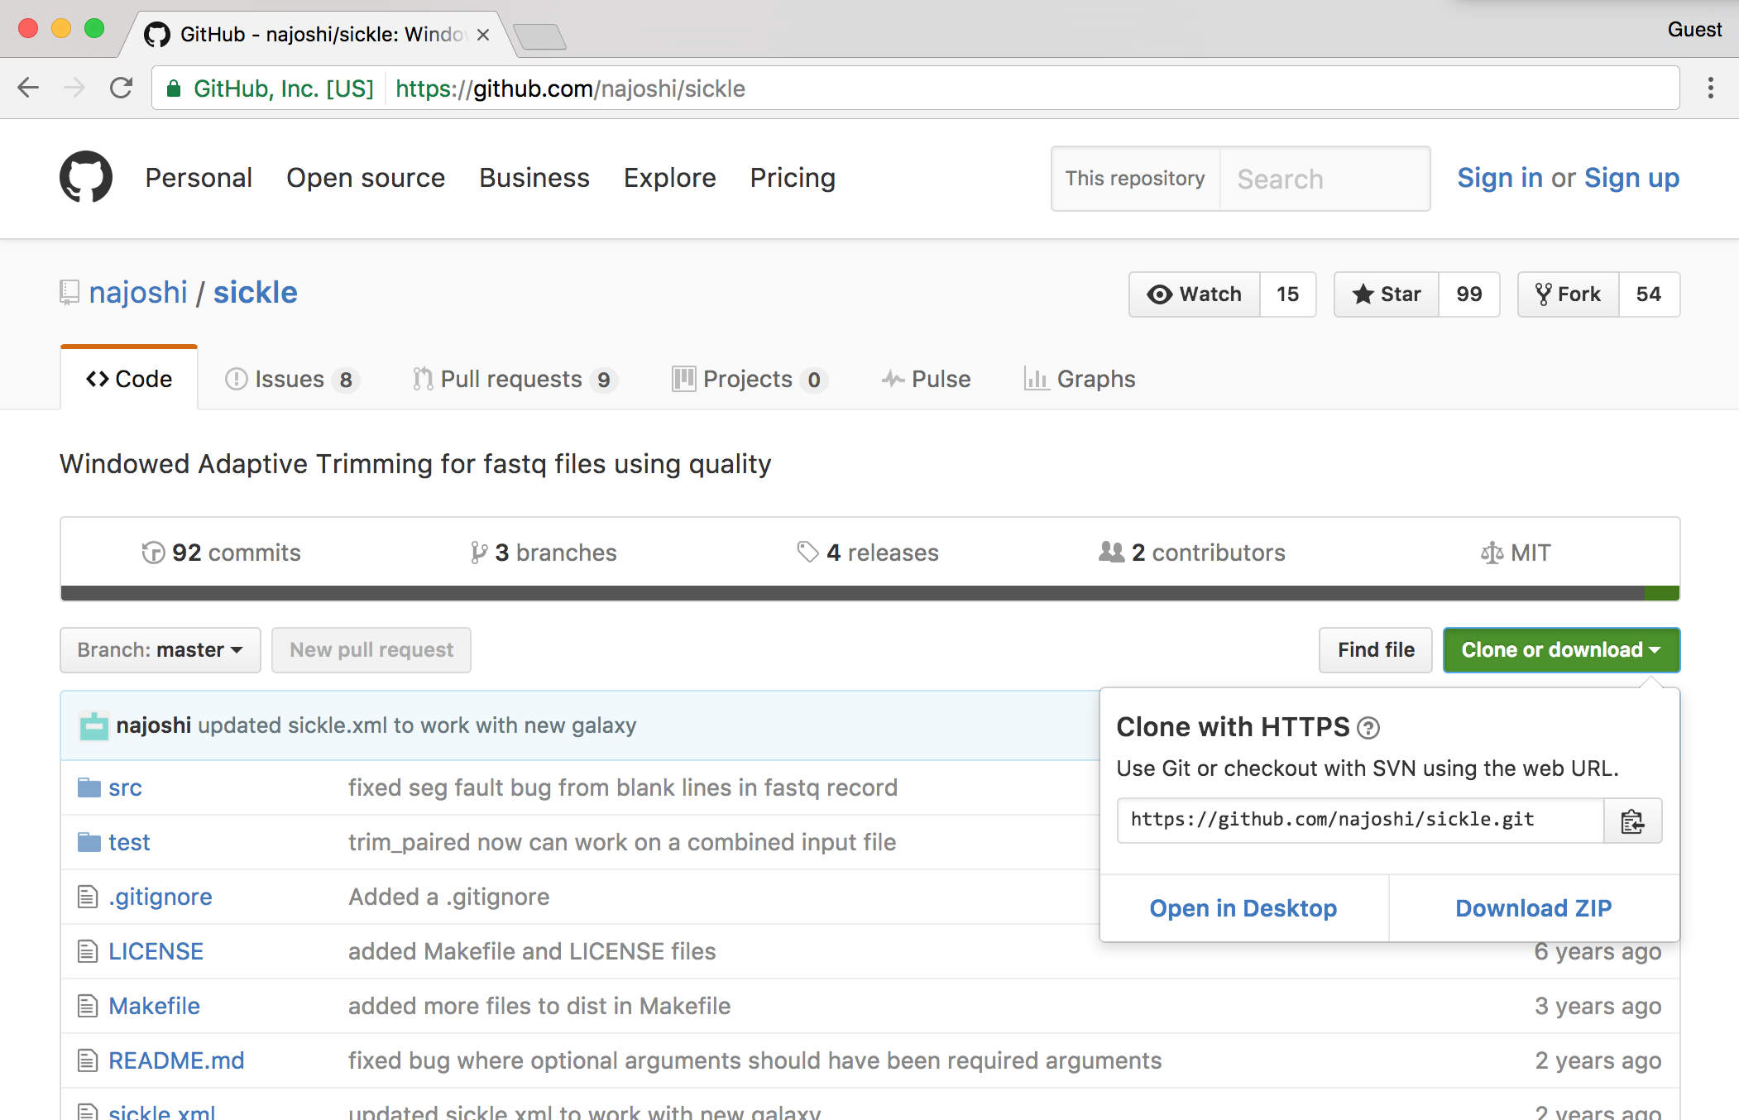Click the src folder icon
1739x1120 pixels.
coord(89,787)
